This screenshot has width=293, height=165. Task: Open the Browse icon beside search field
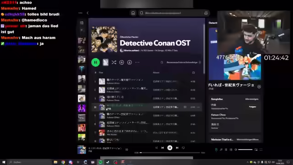coord(206,13)
